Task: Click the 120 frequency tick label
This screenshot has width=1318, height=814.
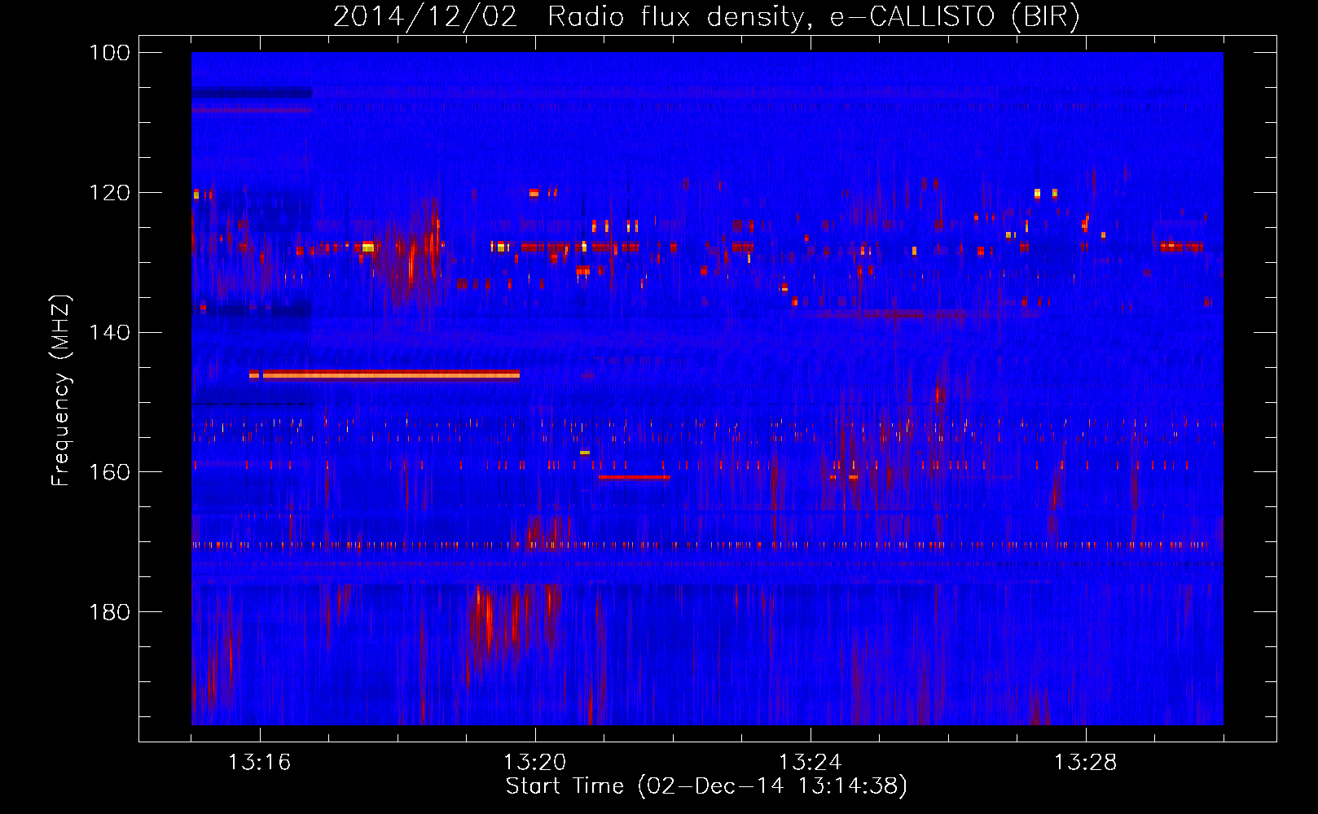Action: 111,193
